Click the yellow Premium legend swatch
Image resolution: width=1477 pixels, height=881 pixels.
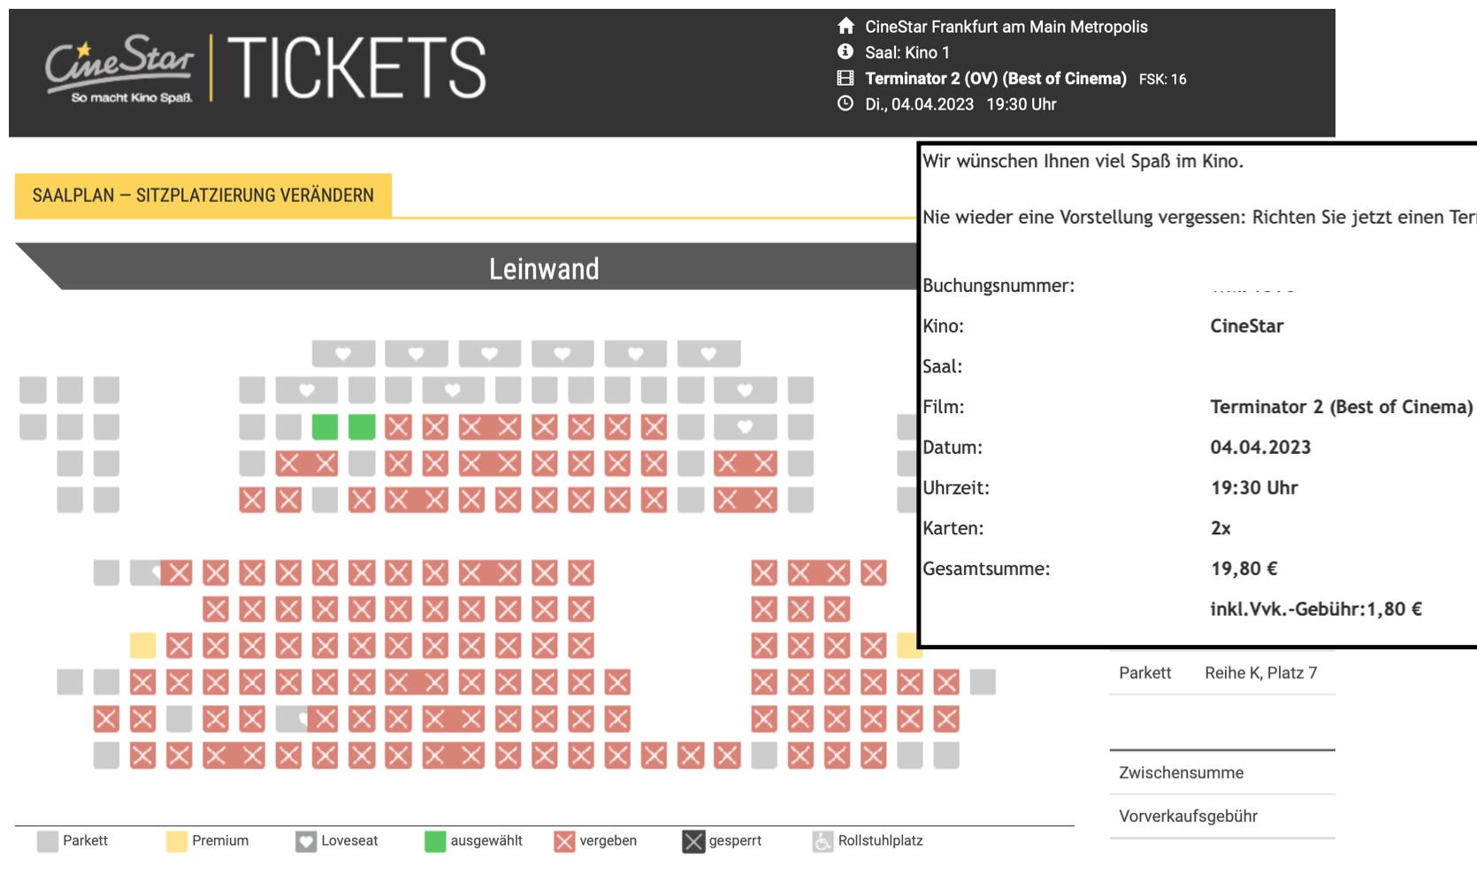point(176,841)
